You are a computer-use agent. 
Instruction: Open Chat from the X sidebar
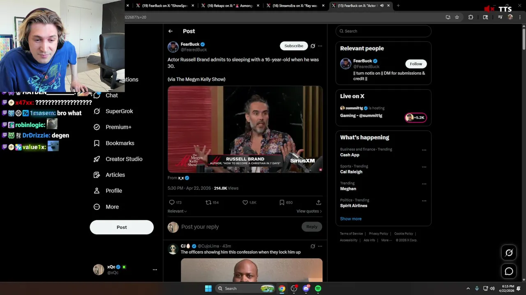tap(106, 95)
